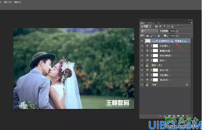This screenshot has height=130, width=202.
Task: Select the Hue/Saturation 1 layer name
Action: [166, 56]
